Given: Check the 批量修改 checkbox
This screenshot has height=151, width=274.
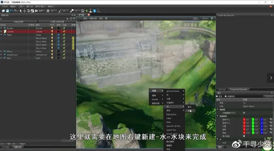Looking at the screenshot, I should [x=225, y=97].
